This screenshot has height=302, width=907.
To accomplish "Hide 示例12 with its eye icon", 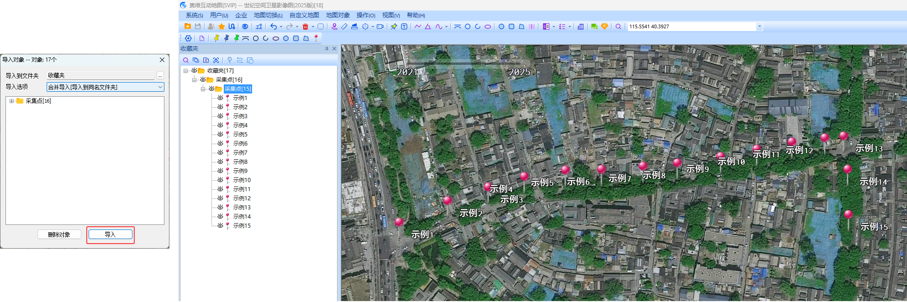I will [220, 198].
